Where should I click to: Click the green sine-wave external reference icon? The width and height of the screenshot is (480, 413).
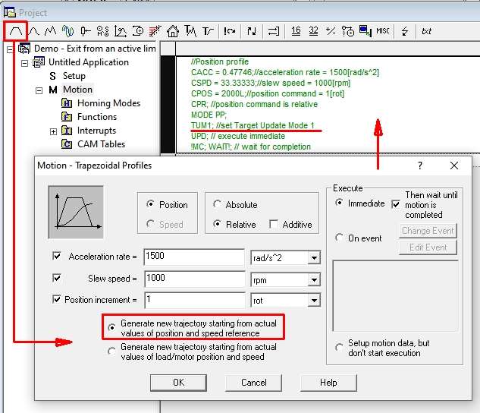[67, 31]
